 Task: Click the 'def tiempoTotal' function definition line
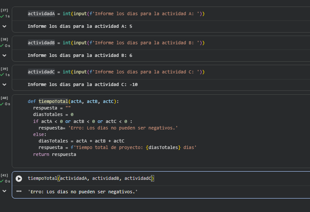[x=73, y=101]
